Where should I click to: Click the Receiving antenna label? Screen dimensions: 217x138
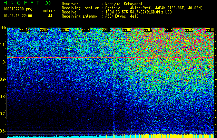79,16
